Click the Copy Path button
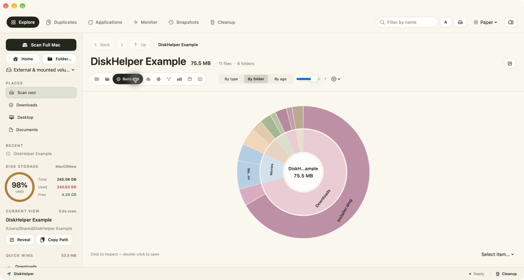 pyautogui.click(x=54, y=240)
